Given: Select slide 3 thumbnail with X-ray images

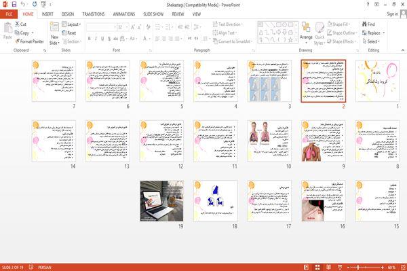Looking at the screenshot, I should click(269, 81).
